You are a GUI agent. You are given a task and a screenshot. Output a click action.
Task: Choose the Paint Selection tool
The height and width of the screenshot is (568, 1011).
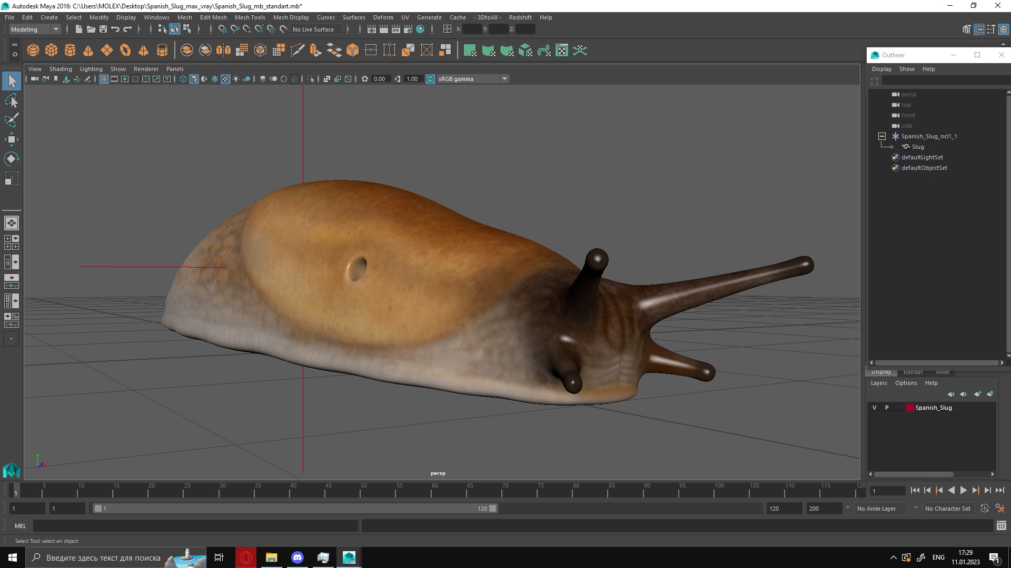(x=12, y=120)
